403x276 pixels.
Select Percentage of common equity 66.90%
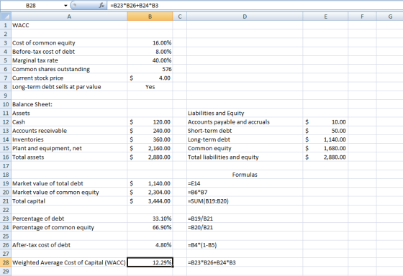coord(150,227)
